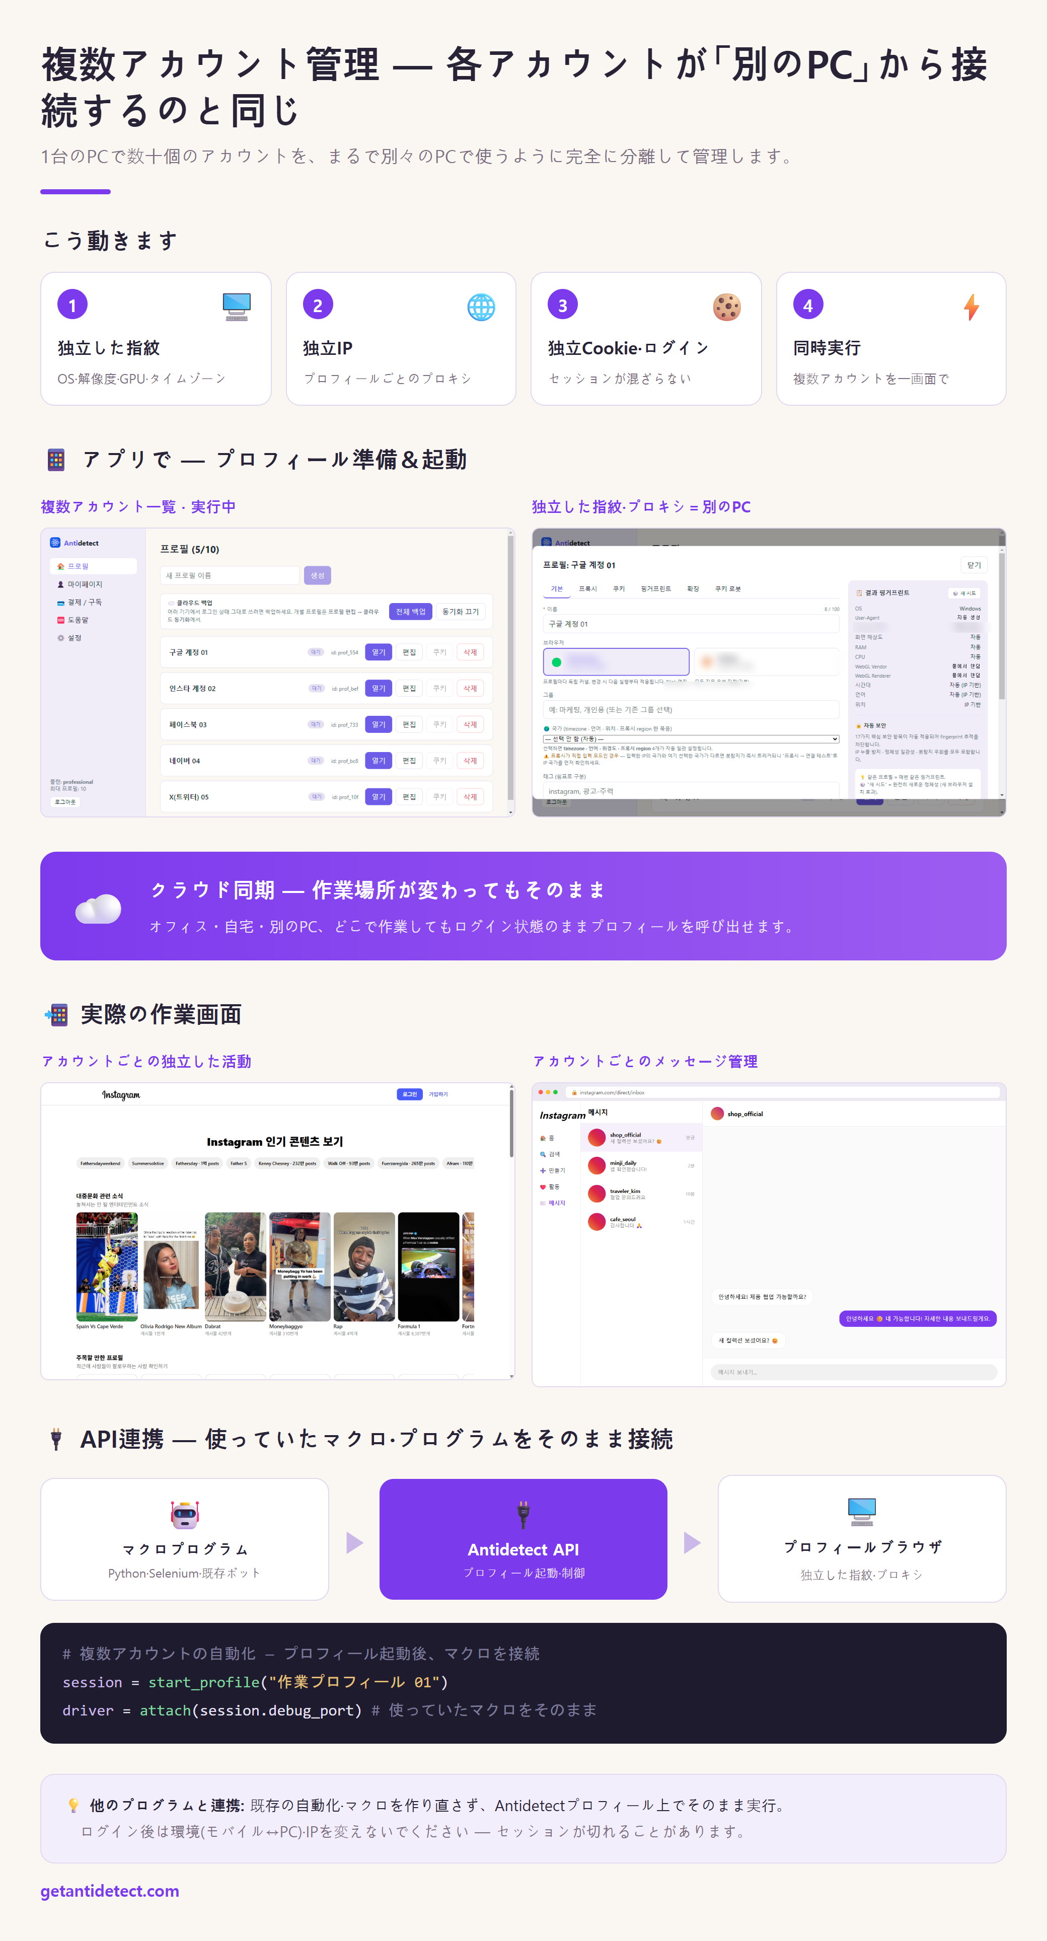The width and height of the screenshot is (1047, 1941).
Task: Open the traveler_kim conversation
Action: (641, 1193)
